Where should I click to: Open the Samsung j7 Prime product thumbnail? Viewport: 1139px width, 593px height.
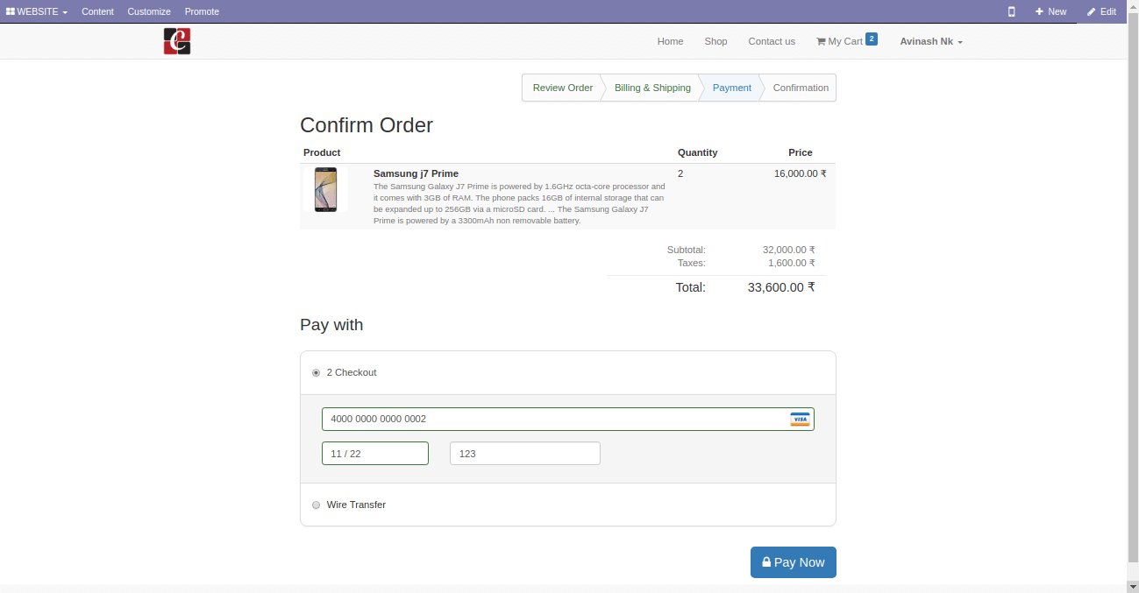coord(325,190)
